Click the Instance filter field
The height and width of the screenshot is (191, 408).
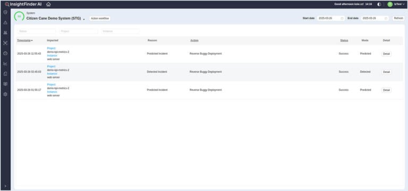pos(121,31)
